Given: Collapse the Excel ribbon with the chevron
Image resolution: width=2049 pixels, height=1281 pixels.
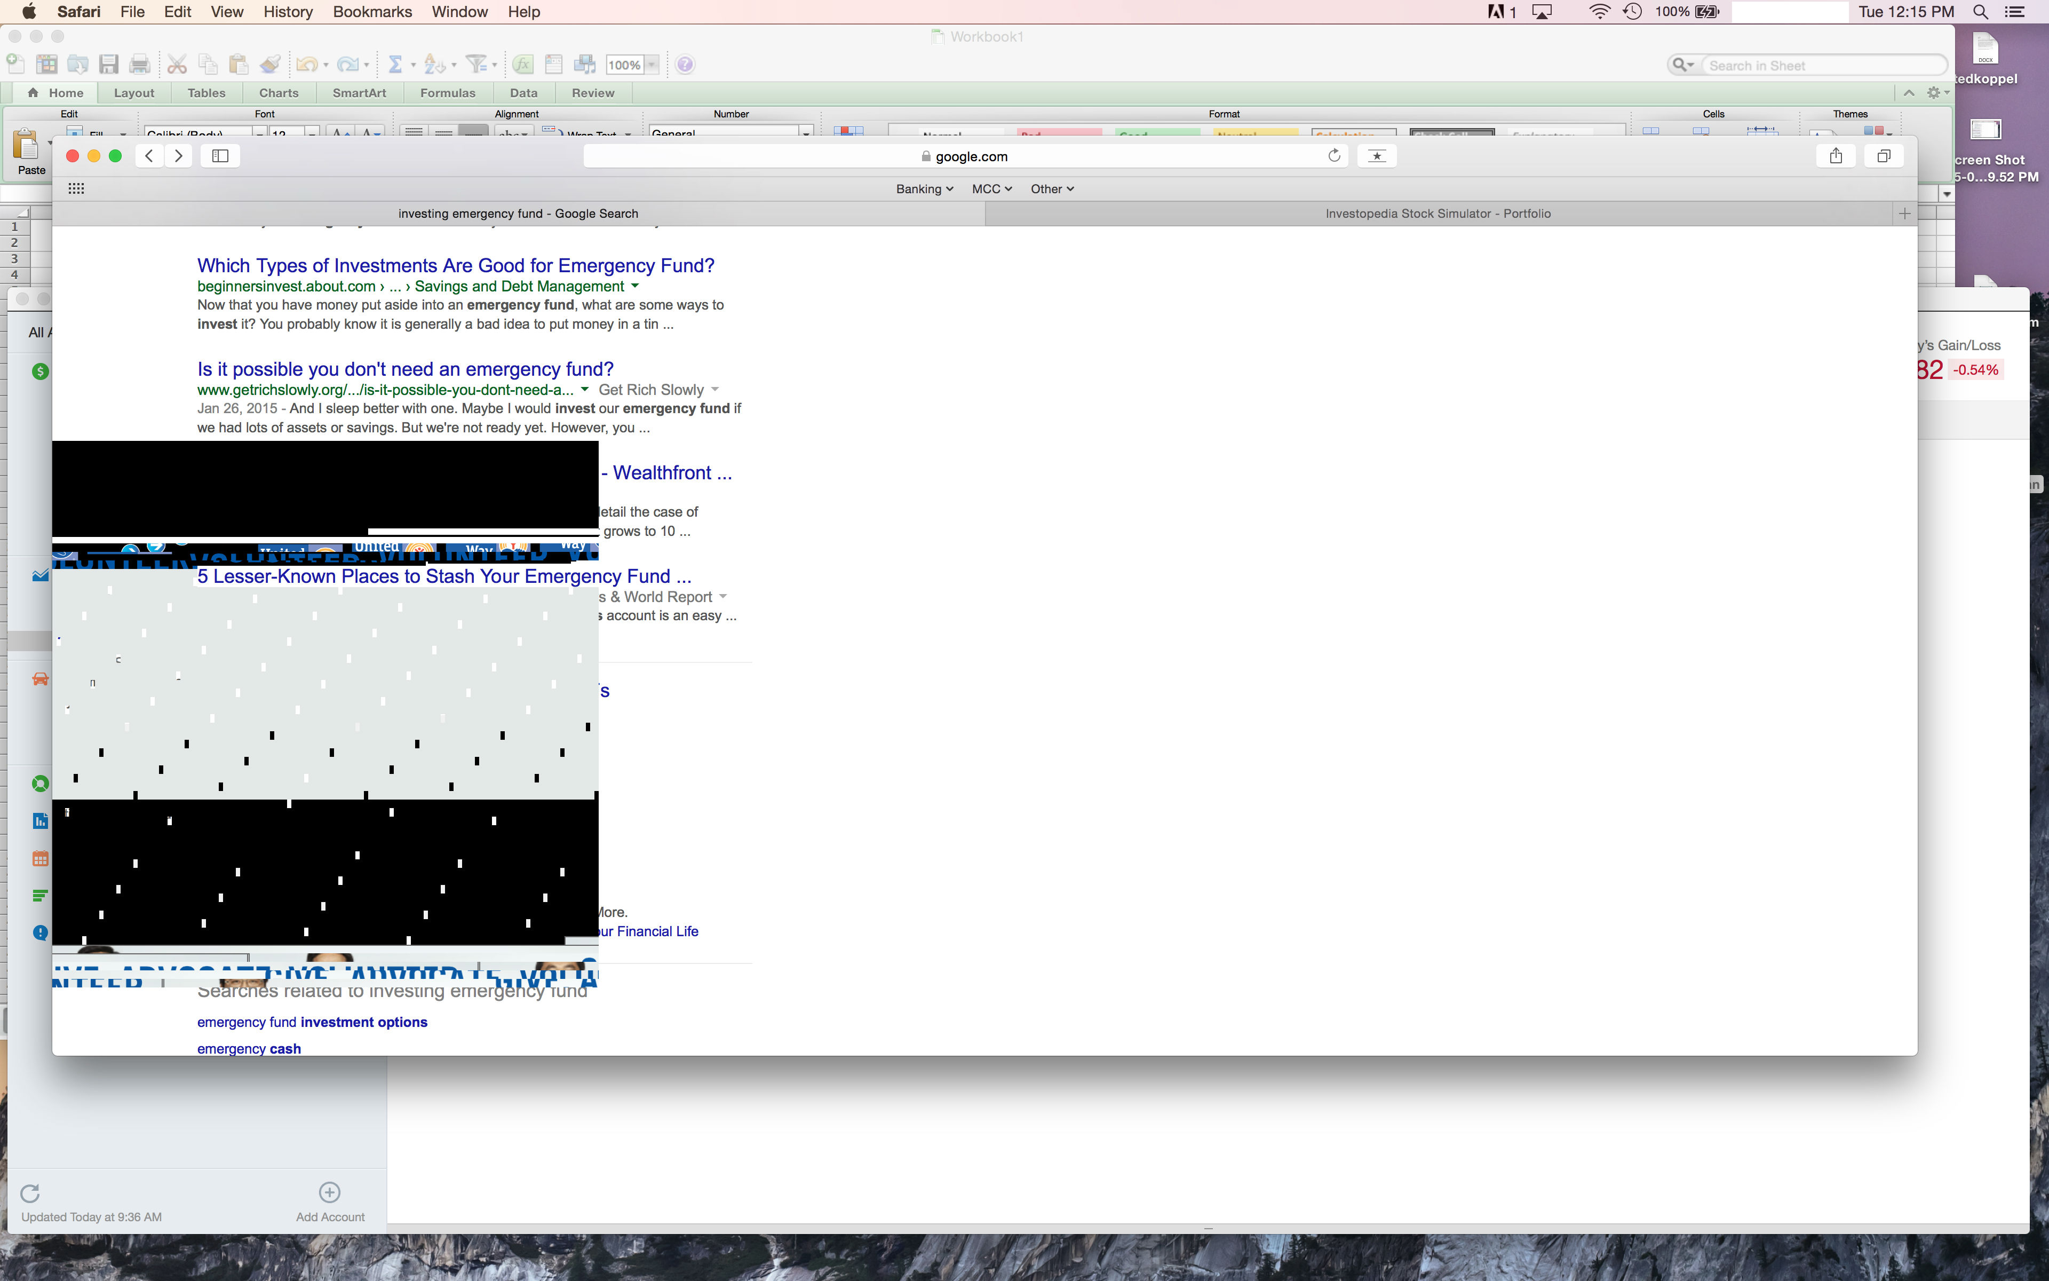Looking at the screenshot, I should [x=1909, y=92].
